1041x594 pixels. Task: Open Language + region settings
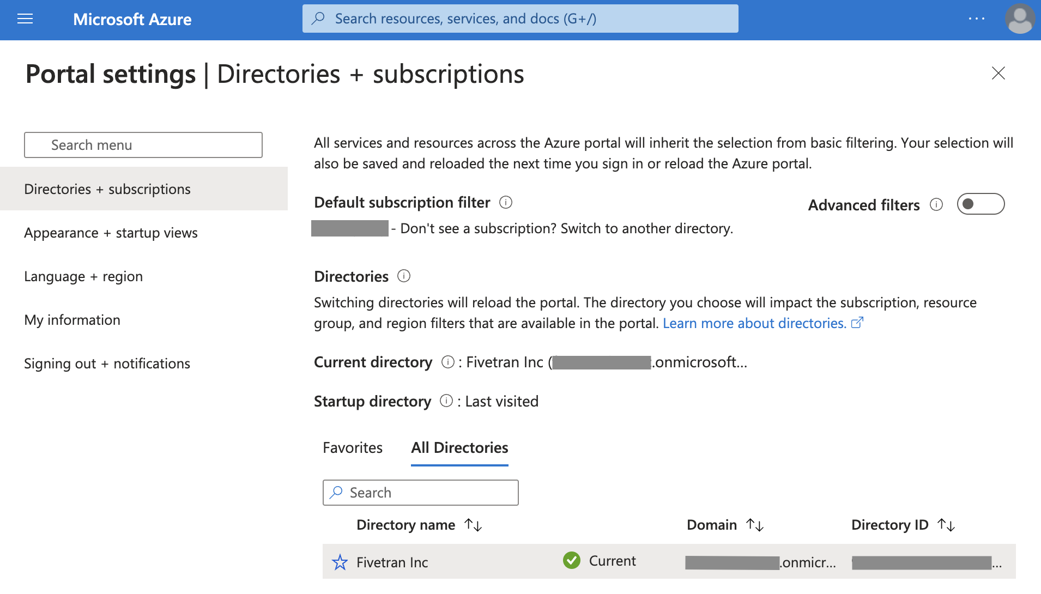(83, 276)
